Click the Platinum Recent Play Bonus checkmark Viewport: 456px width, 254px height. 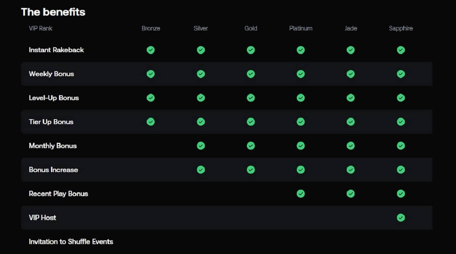pyautogui.click(x=301, y=193)
